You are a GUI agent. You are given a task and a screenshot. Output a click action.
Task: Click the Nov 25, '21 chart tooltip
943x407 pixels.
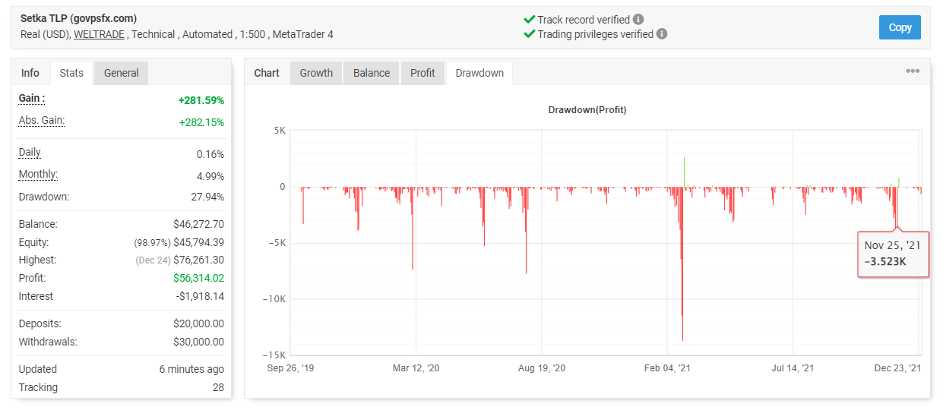[x=893, y=254]
